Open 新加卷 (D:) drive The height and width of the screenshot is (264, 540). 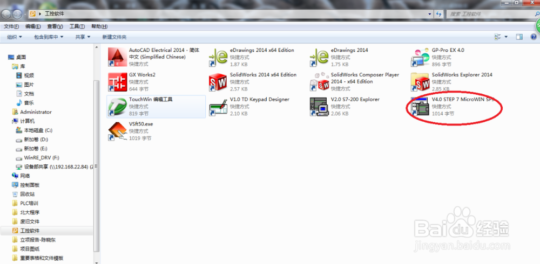pyautogui.click(x=32, y=140)
